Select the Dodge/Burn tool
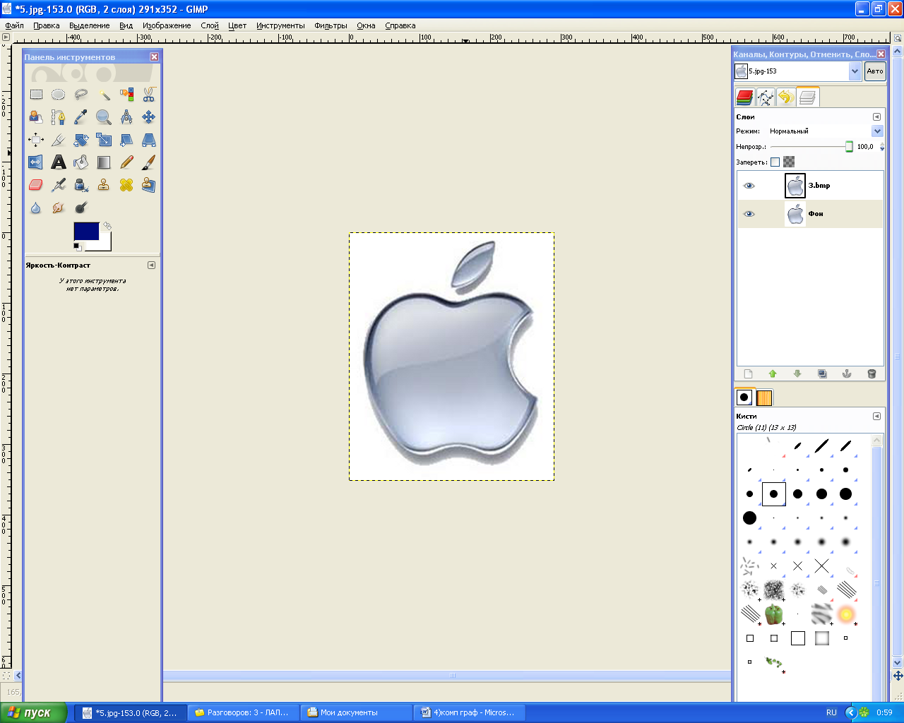 [x=81, y=208]
